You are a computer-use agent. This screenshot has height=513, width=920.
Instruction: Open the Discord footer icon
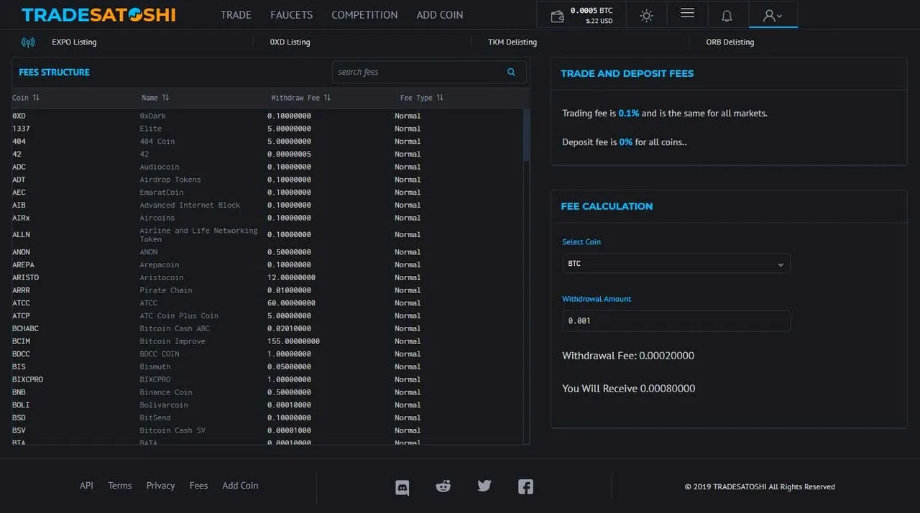coord(402,488)
